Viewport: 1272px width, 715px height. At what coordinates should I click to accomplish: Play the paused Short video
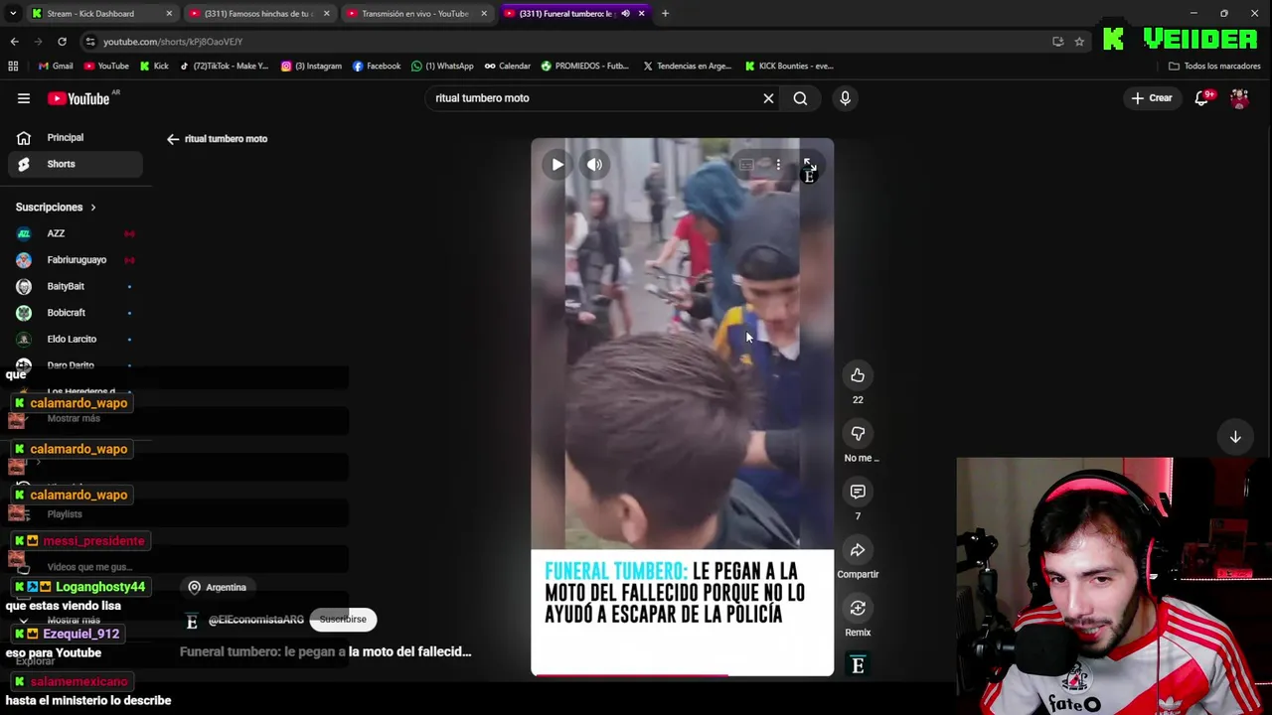pyautogui.click(x=557, y=165)
